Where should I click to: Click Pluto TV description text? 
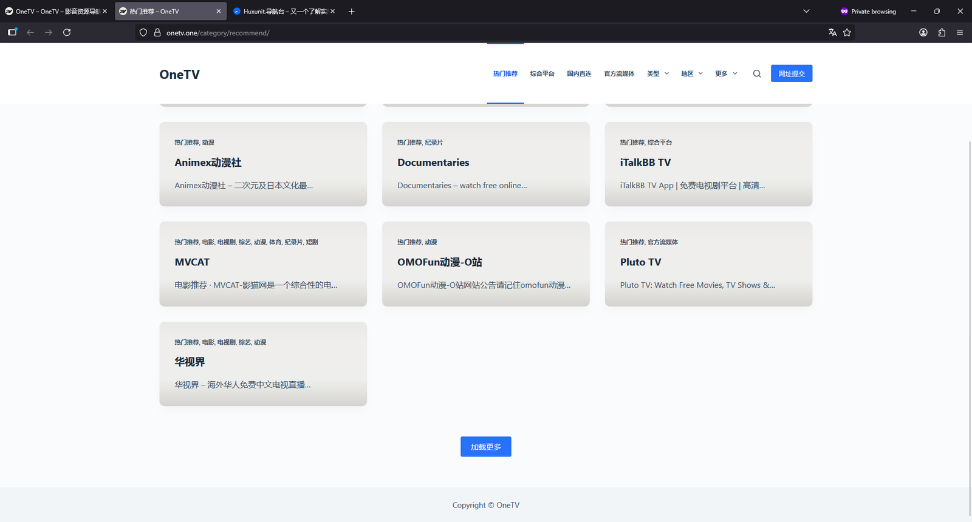tap(697, 285)
